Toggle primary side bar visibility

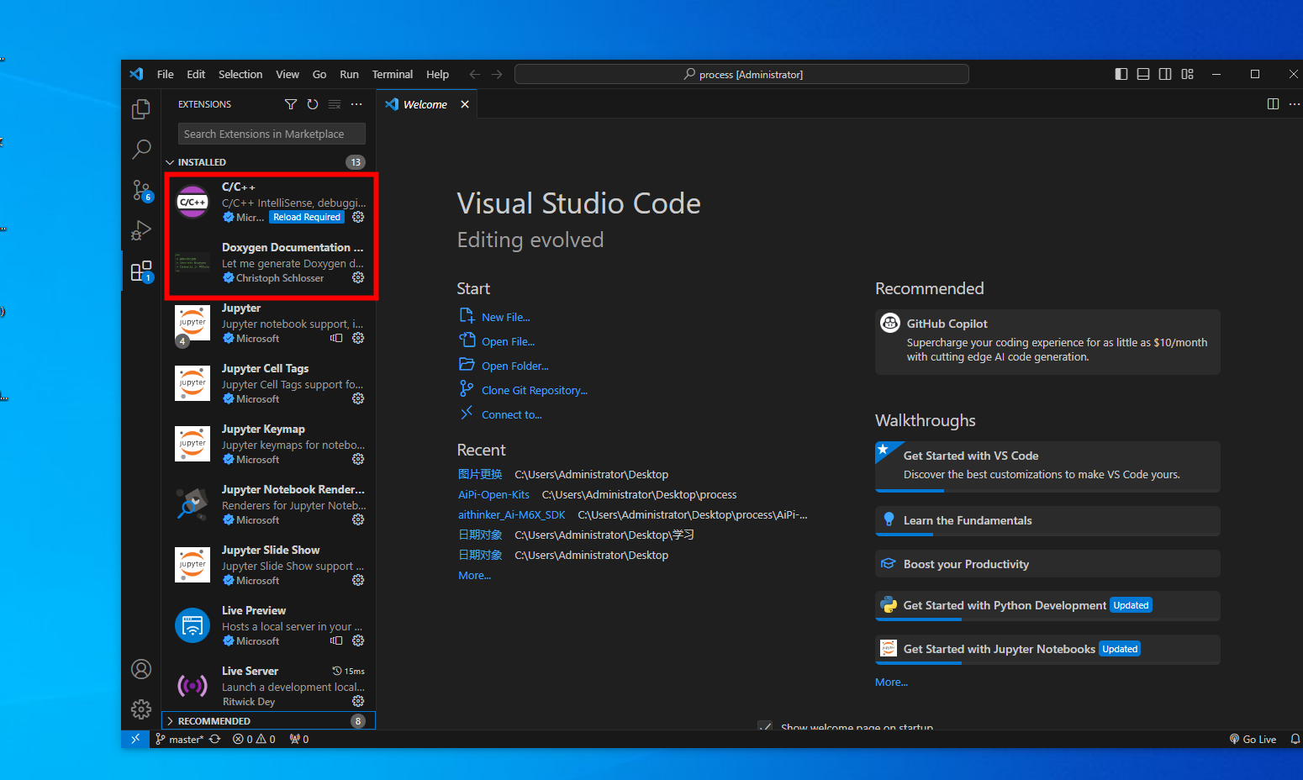(x=1121, y=74)
